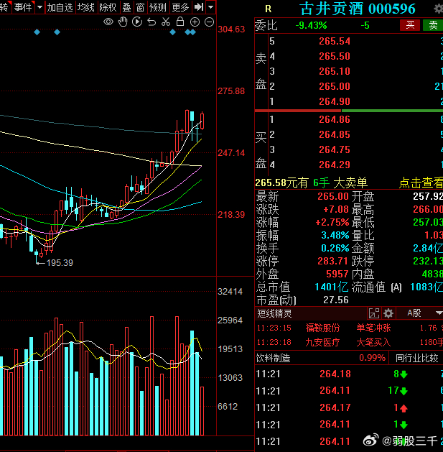The height and width of the screenshot is (452, 443).
Task: Click the 饮料制造 industry label
Action: point(273,358)
